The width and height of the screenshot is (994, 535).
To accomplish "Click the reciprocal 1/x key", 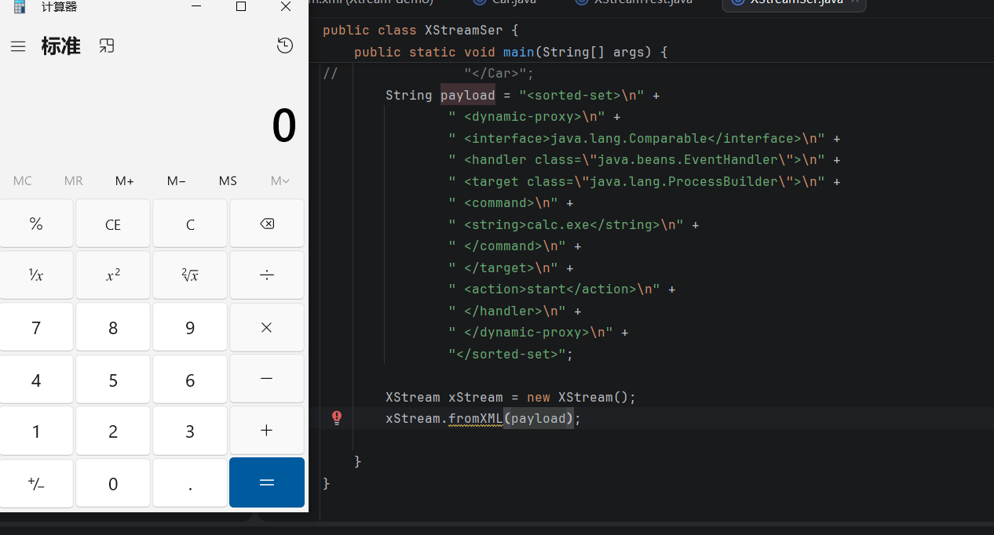I will [36, 275].
